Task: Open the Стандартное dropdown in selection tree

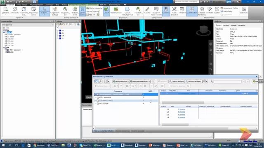Action: pos(28,25)
